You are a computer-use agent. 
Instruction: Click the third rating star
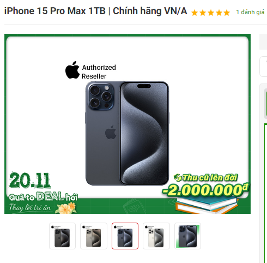tap(211, 13)
